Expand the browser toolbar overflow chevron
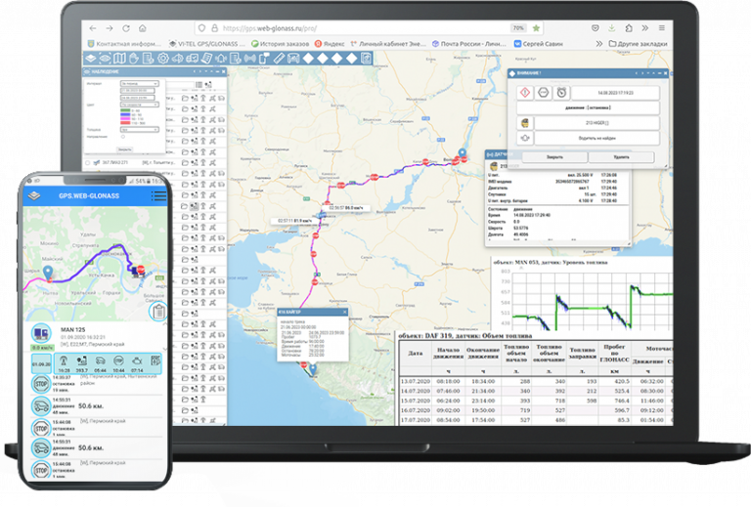751x507 pixels. tap(645, 28)
